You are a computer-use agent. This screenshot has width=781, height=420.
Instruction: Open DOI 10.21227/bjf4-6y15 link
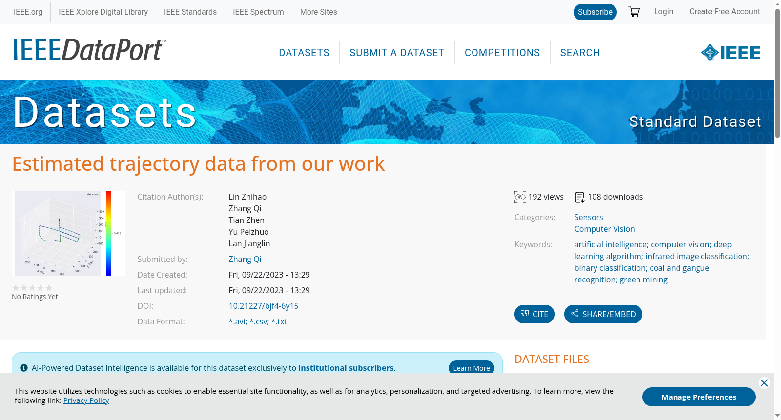tap(264, 306)
